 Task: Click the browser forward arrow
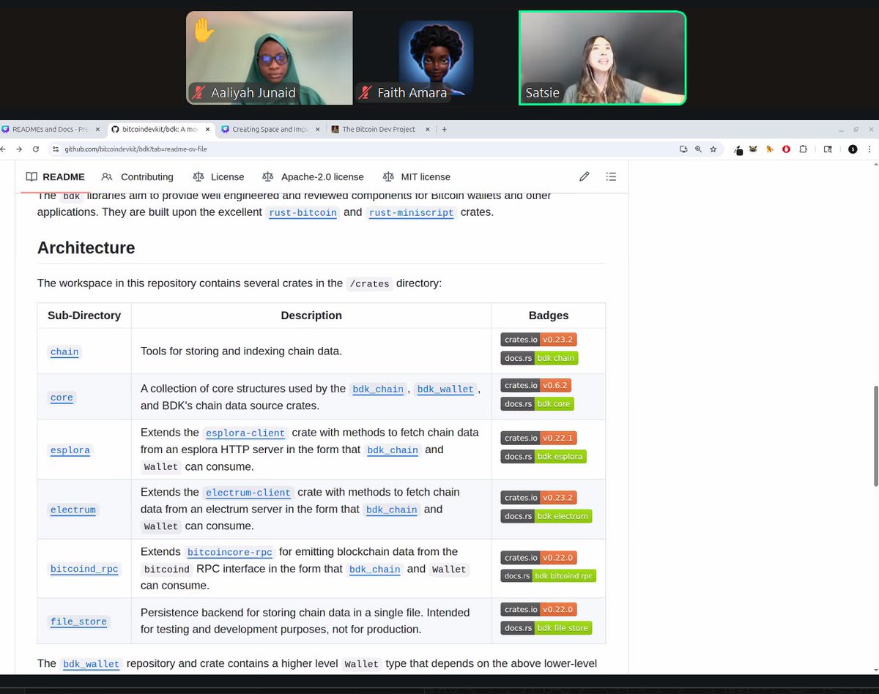pos(20,149)
